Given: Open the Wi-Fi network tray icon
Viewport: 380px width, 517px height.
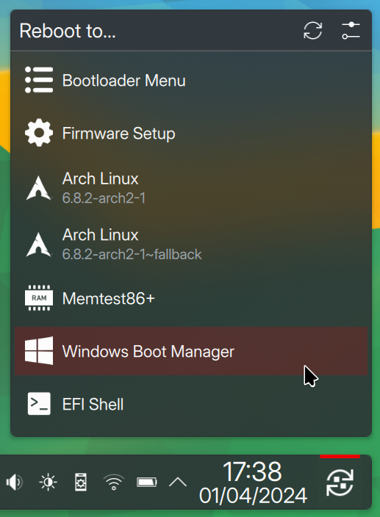Looking at the screenshot, I should 114,482.
